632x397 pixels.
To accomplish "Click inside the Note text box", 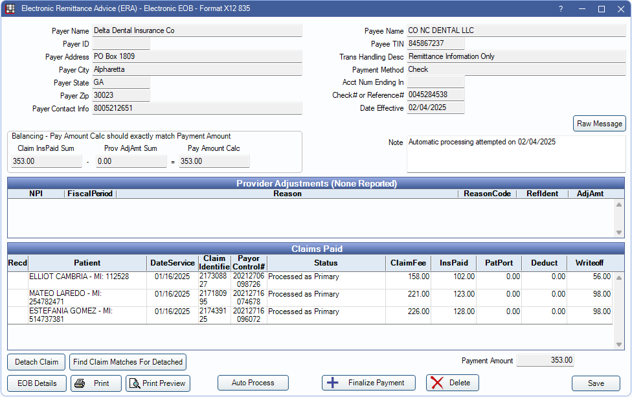I will tap(515, 154).
